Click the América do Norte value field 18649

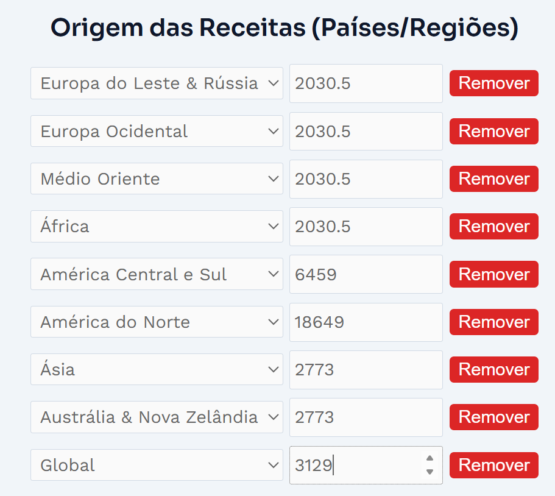pyautogui.click(x=366, y=322)
